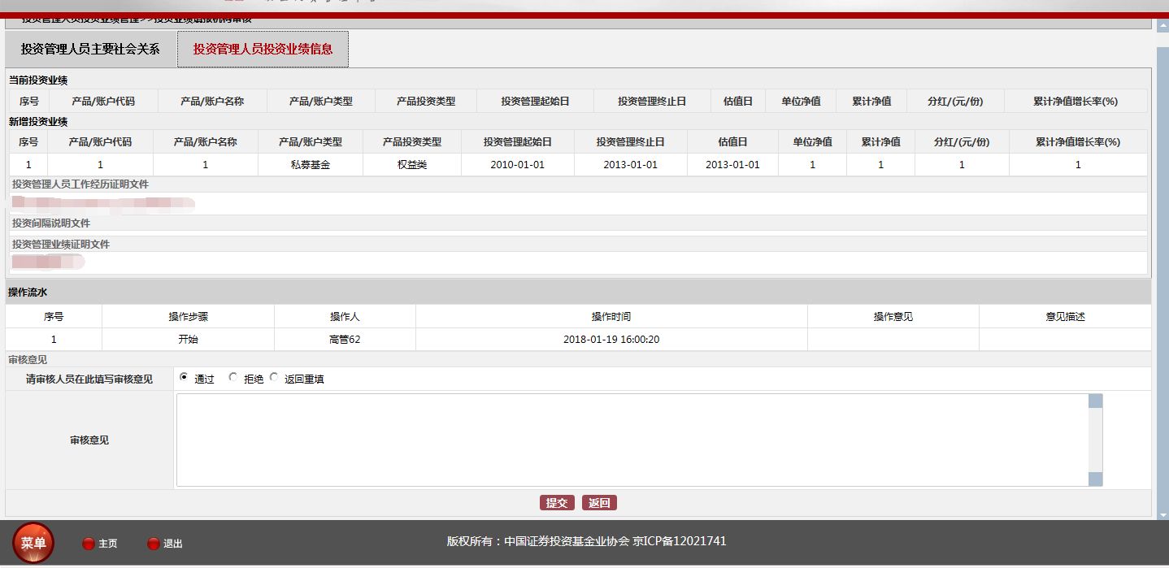Screen dimensions: 1169x568
Task: Click the 高管62 operator cell
Action: (345, 340)
